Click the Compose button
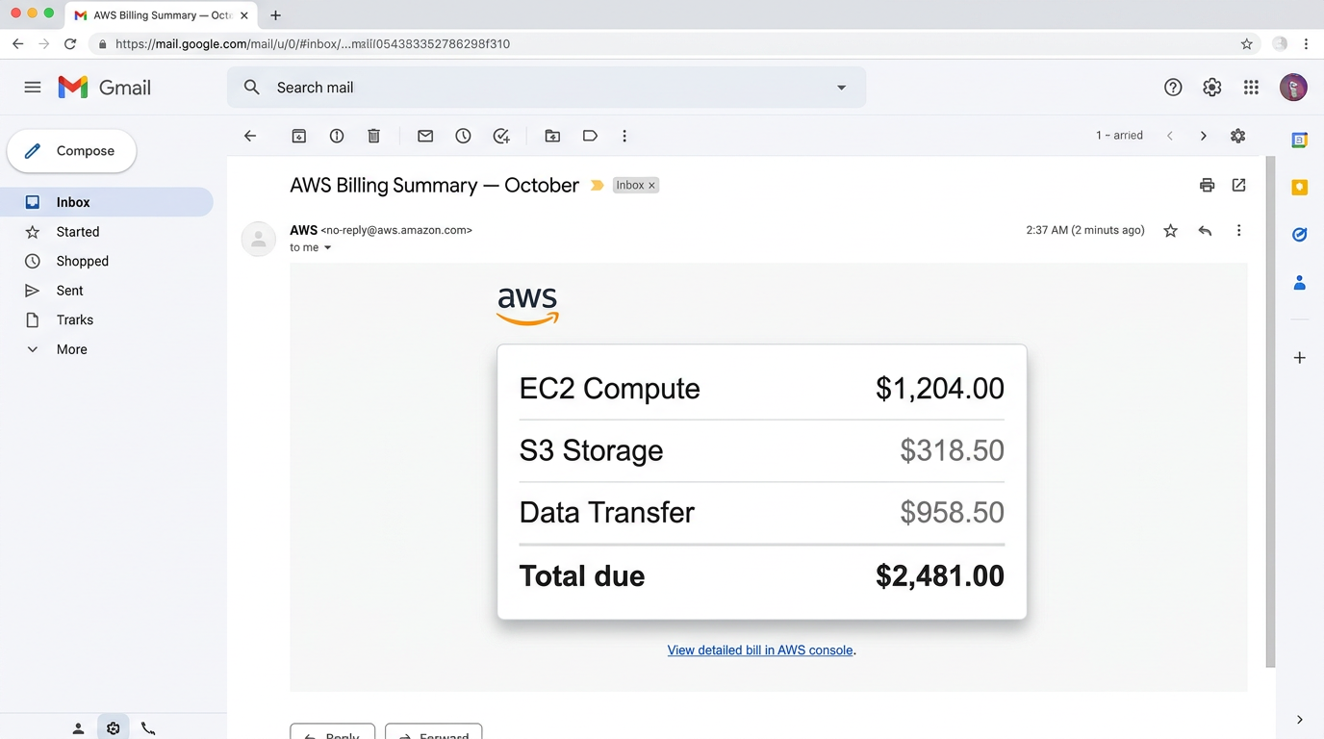 tap(71, 151)
